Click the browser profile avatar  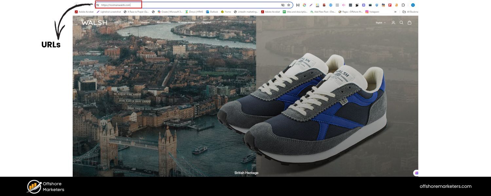tap(413, 5)
